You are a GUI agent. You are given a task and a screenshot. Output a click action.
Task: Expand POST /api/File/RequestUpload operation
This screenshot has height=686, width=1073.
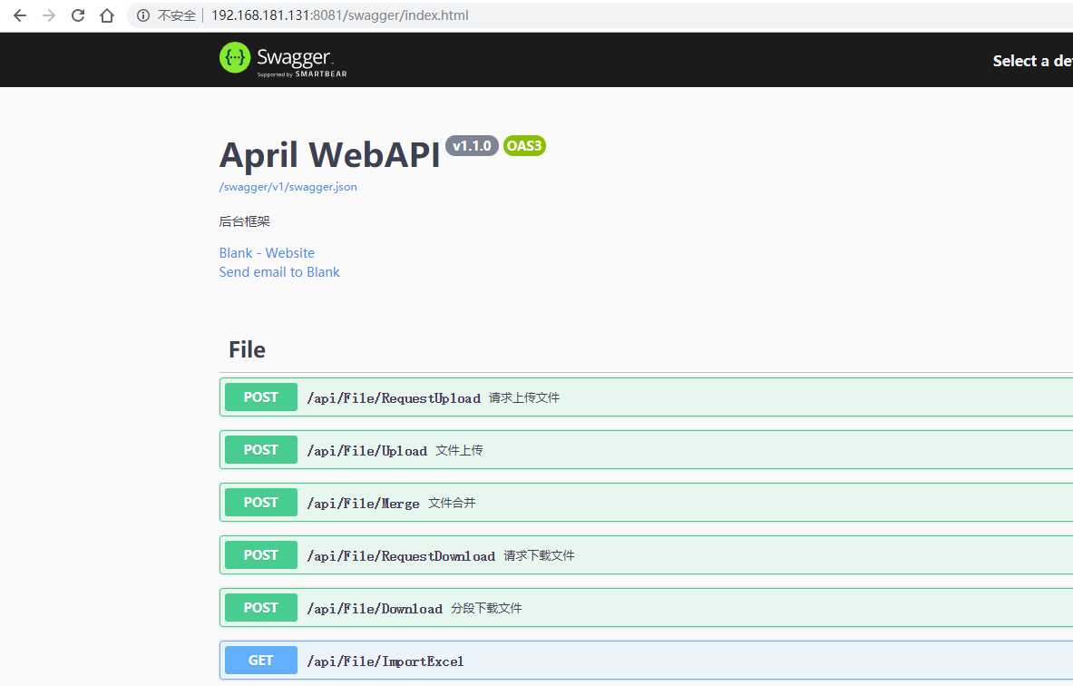(646, 397)
